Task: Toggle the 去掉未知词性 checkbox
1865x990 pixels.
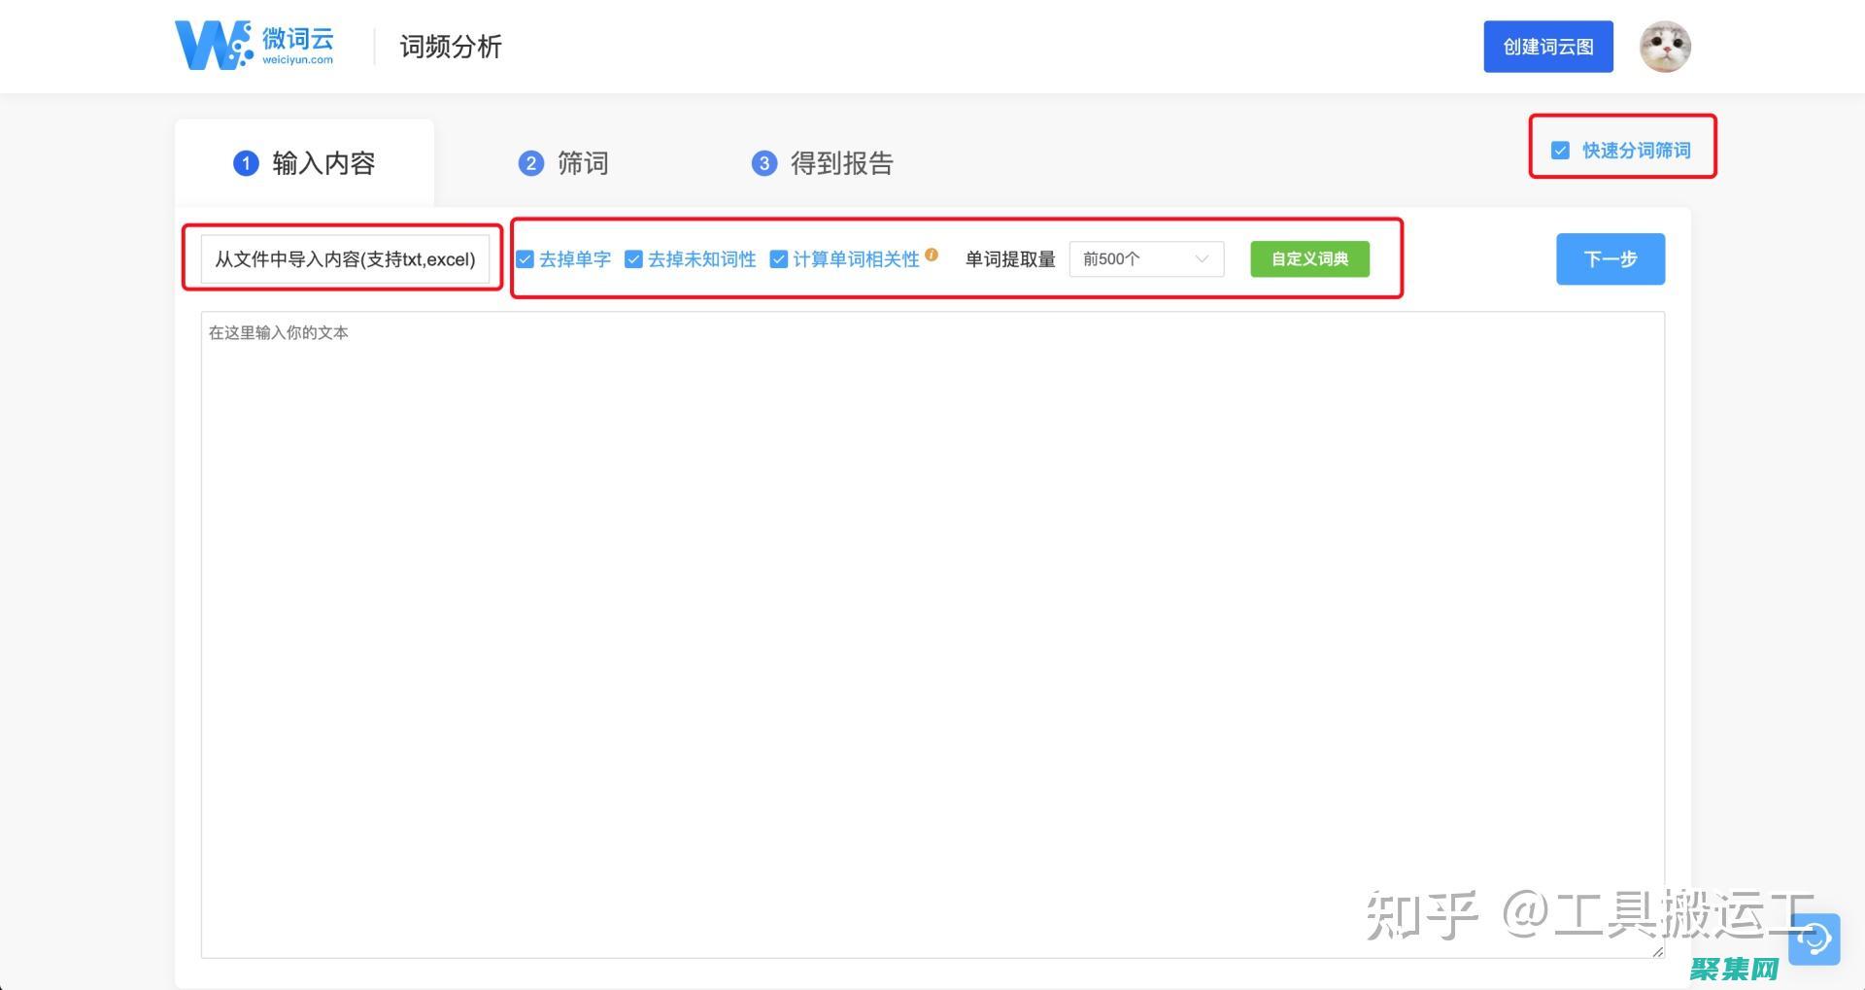Action: 633,258
